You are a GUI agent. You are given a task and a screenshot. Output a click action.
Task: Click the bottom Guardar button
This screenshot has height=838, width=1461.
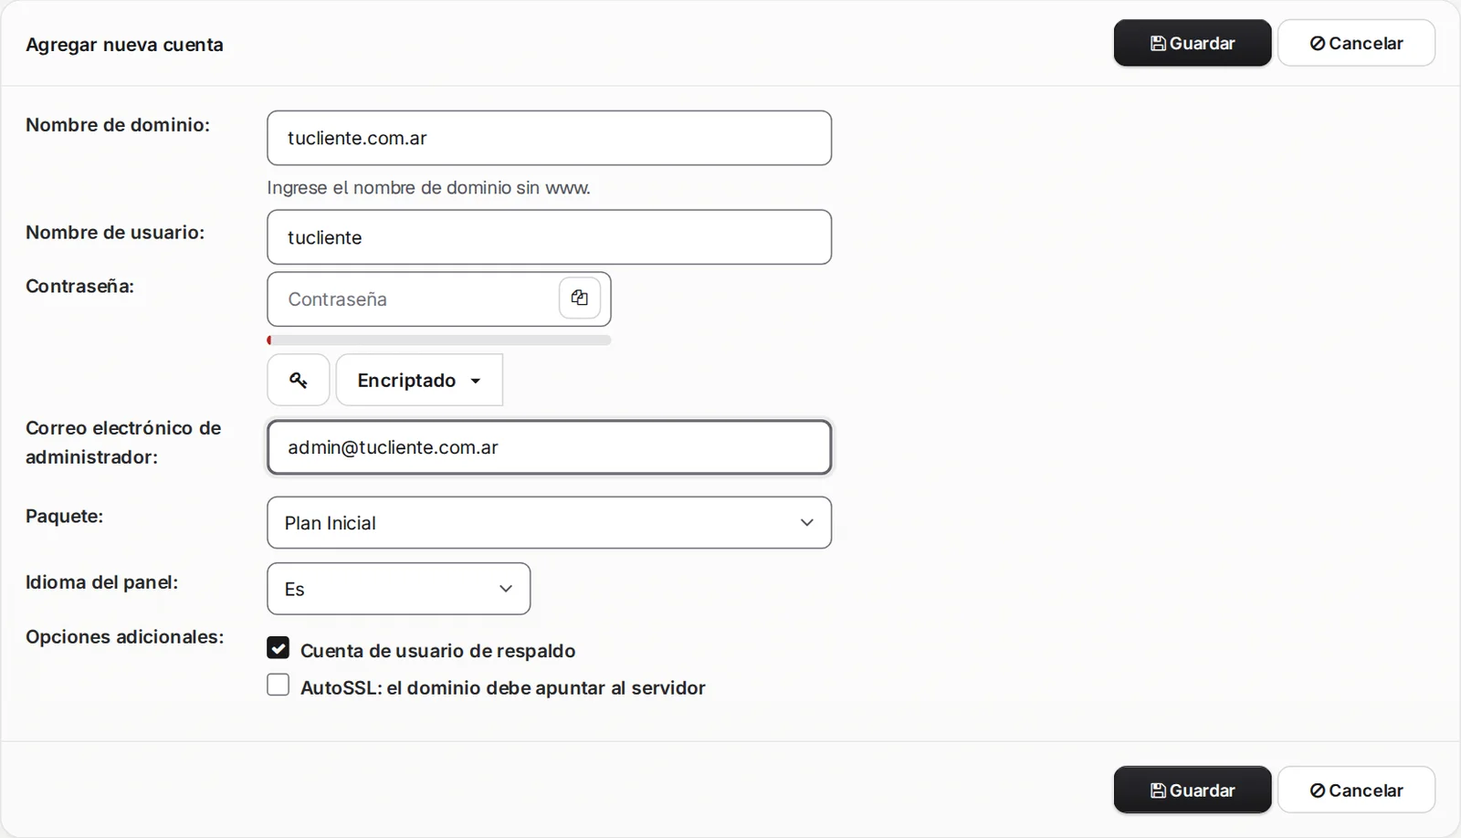point(1193,790)
